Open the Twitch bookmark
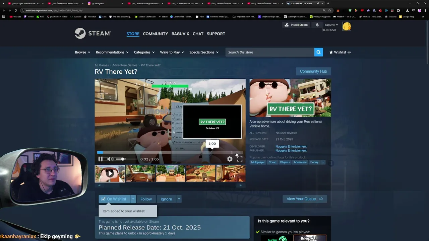The image size is (429, 241). click(x=29, y=16)
